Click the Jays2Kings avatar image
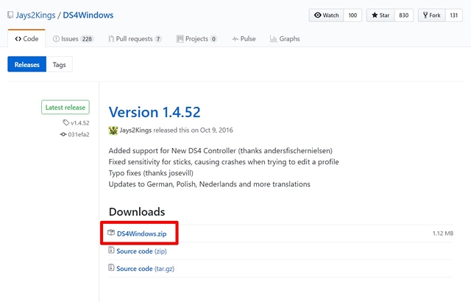Screen dimensions: 471x302 [x=113, y=130]
